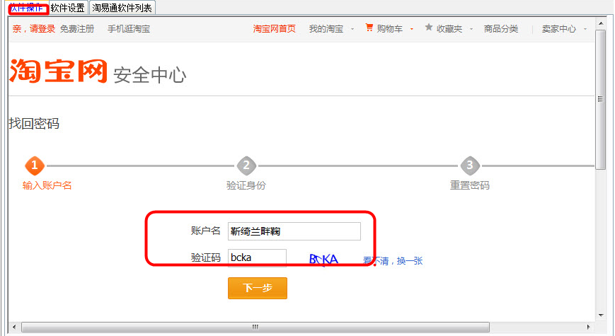Screen dimensions: 615x336
Task: Click the shopping cart icon
Action: point(369,28)
